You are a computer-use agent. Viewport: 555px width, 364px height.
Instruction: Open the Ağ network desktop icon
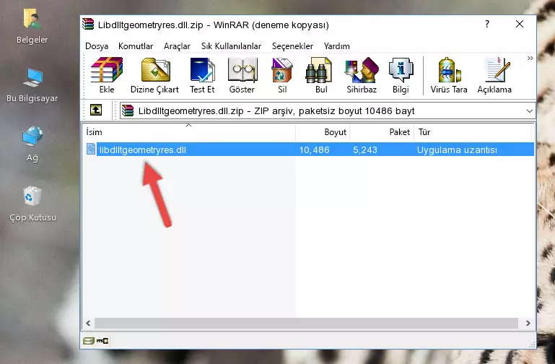[x=32, y=144]
